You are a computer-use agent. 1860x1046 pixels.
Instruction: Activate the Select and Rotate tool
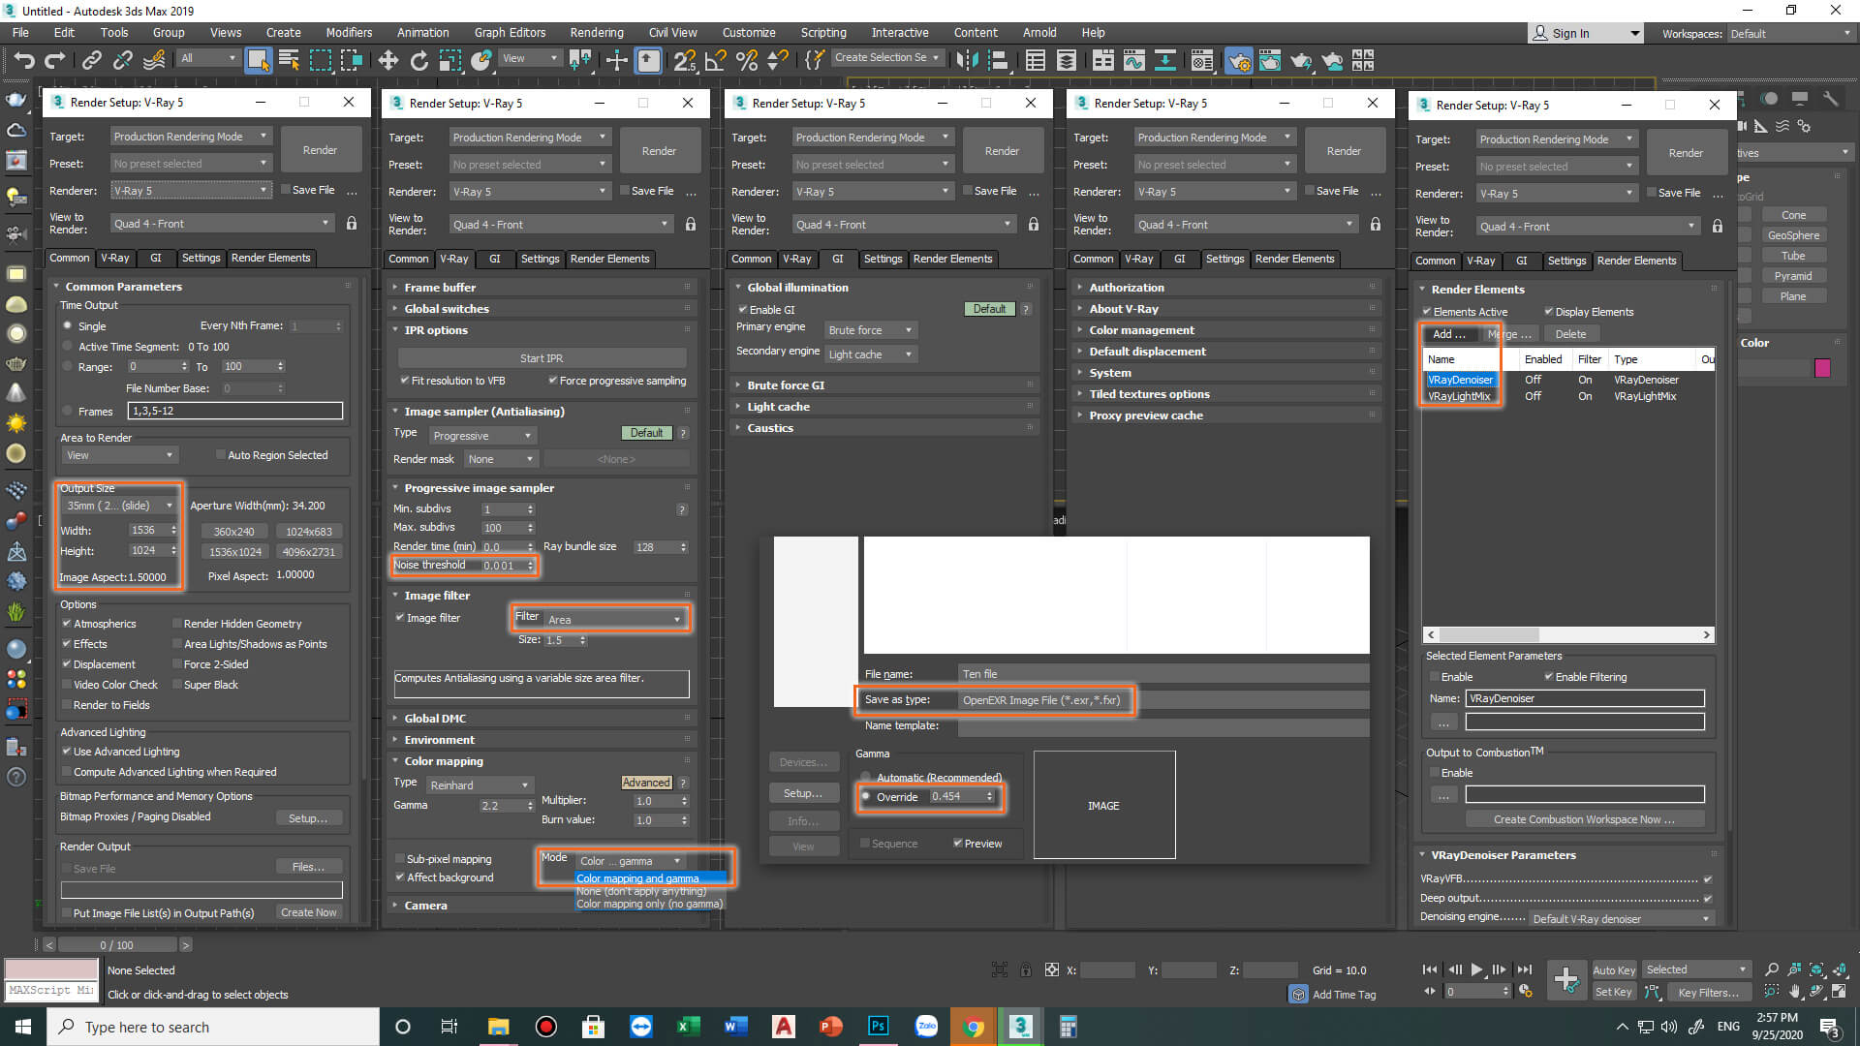[419, 60]
